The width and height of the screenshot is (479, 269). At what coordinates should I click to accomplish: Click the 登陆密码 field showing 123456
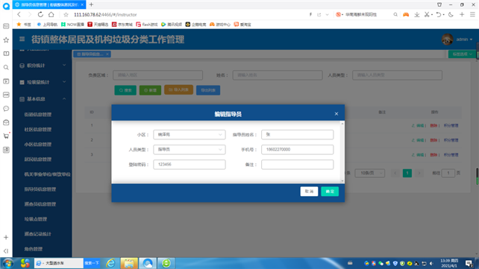click(190, 165)
